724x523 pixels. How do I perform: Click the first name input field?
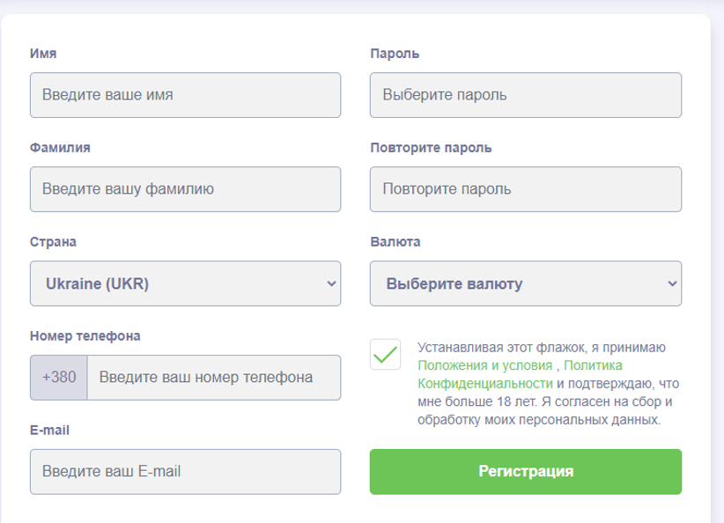185,95
